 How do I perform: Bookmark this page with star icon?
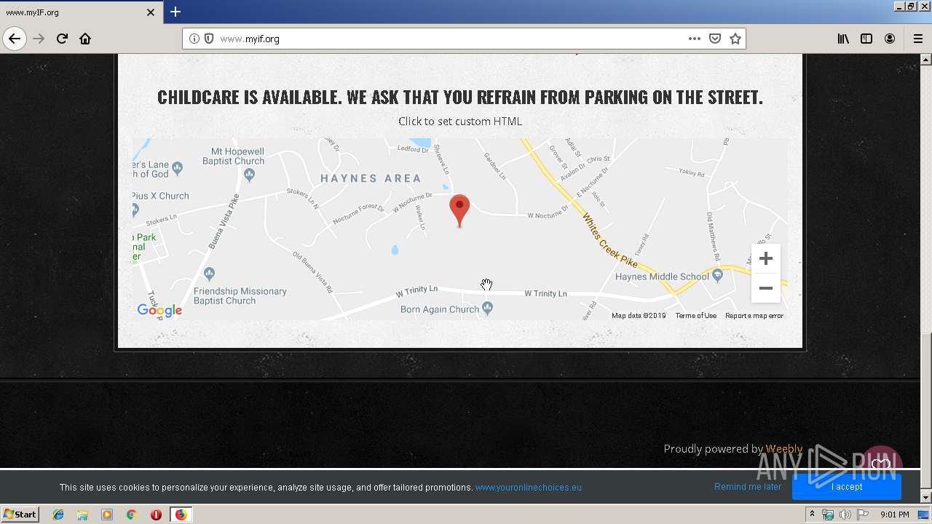pyautogui.click(x=735, y=39)
